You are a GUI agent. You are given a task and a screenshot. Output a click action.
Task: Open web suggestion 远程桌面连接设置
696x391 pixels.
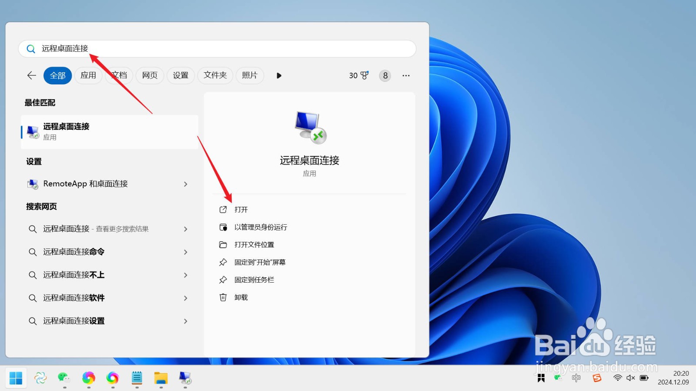point(110,321)
